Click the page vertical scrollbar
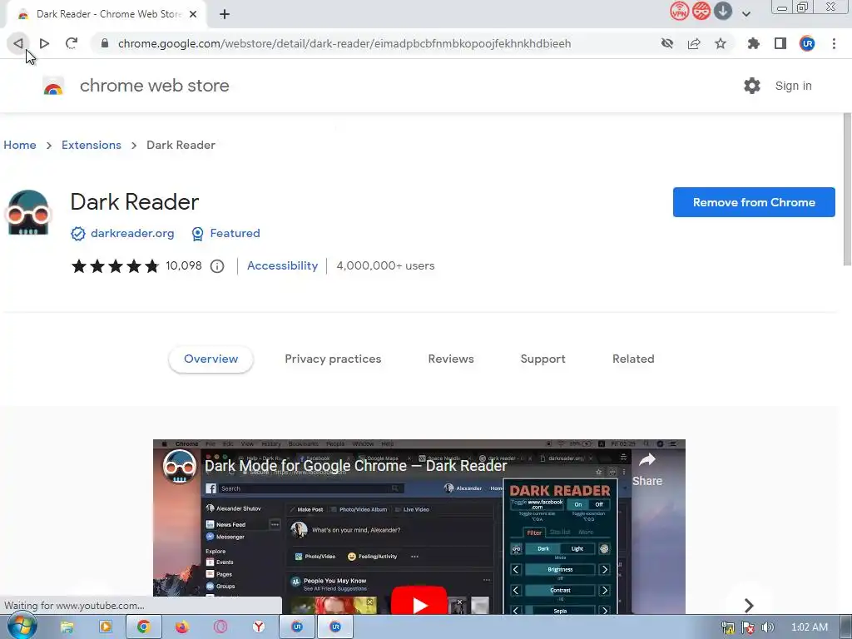852x639 pixels. [846, 191]
